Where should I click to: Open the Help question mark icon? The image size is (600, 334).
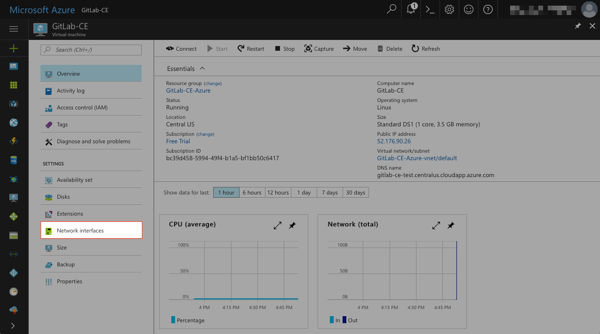pos(488,9)
